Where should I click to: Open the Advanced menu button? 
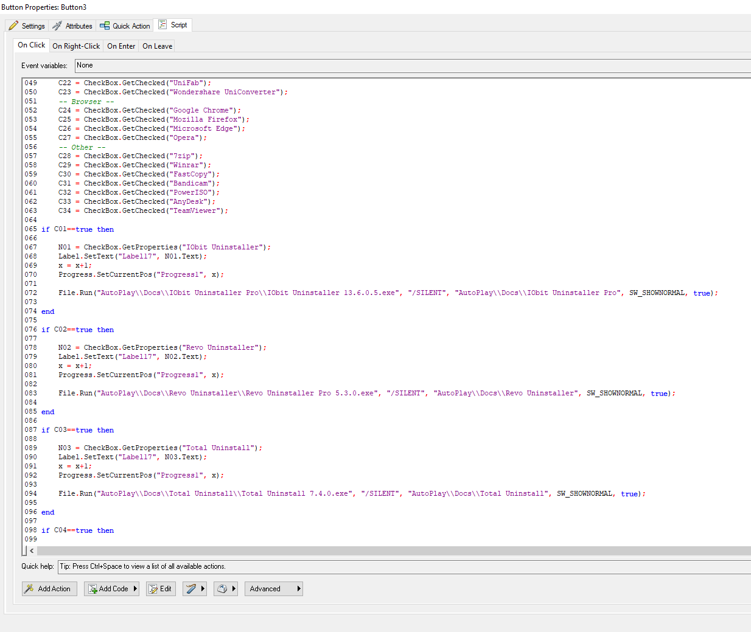(274, 589)
